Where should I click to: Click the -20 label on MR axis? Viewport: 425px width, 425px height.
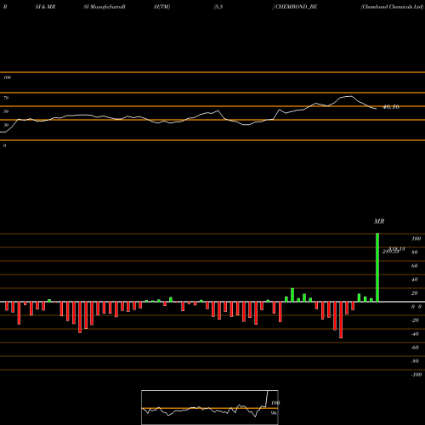coord(415,320)
